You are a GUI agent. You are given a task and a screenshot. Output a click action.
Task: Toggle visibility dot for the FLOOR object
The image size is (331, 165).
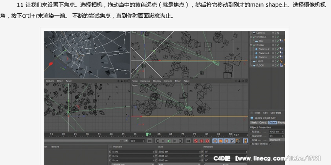[273, 65]
